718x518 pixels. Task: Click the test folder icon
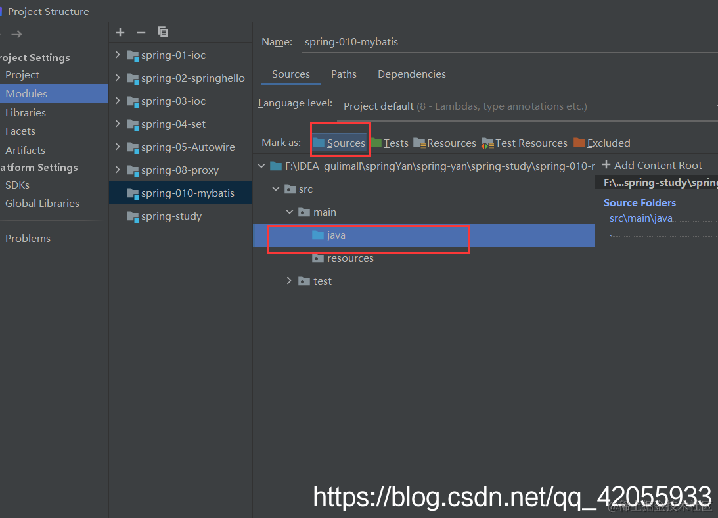pos(304,281)
